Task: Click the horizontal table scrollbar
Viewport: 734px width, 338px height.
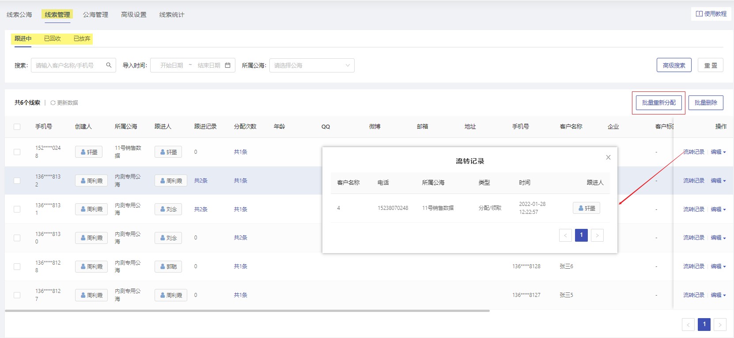Action: click(x=247, y=311)
